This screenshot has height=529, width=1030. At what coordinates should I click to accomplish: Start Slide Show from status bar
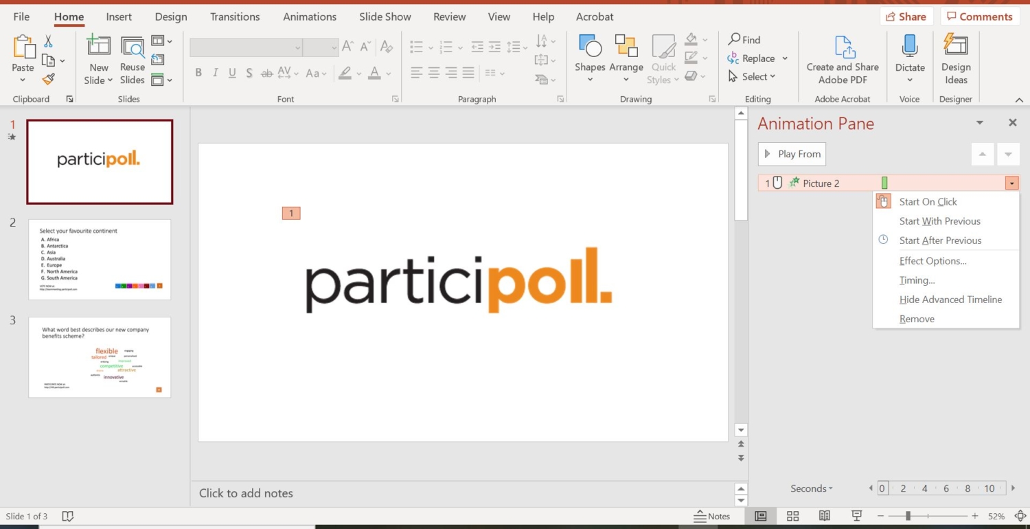[857, 516]
